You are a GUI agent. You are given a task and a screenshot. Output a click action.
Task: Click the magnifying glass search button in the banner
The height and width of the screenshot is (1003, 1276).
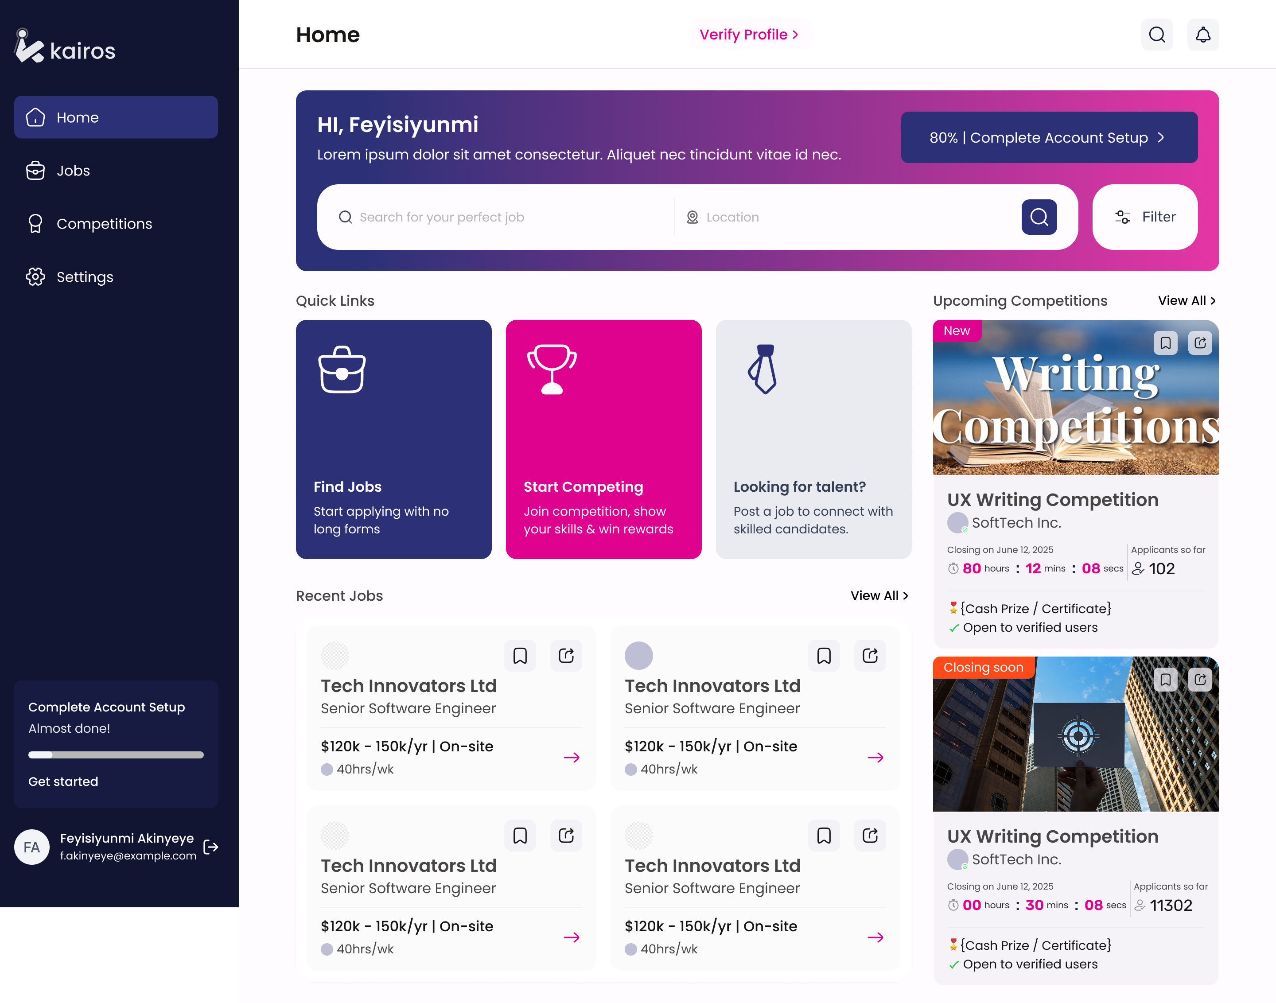tap(1038, 217)
